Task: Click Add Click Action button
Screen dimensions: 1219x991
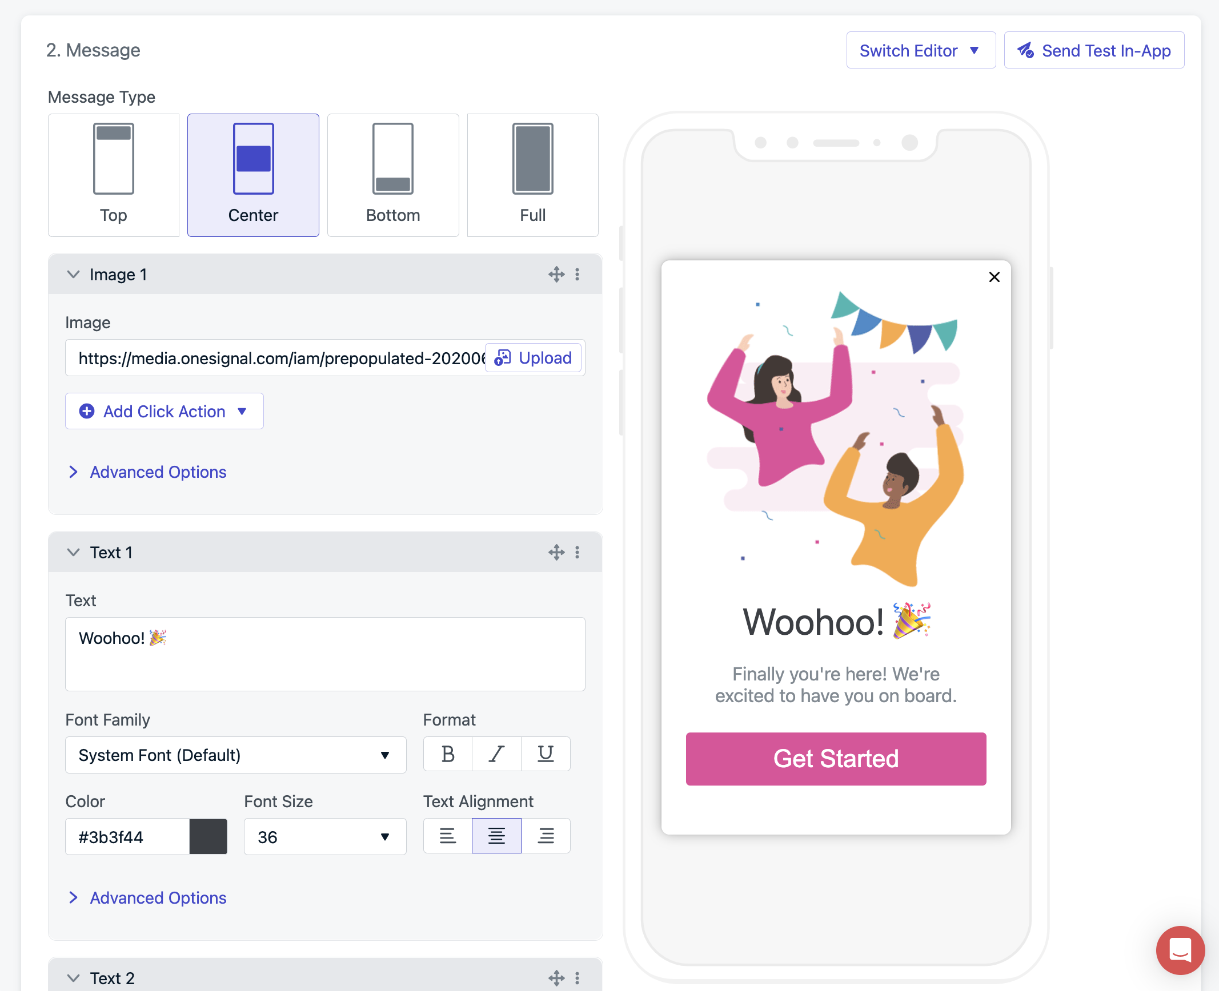Action: click(164, 410)
